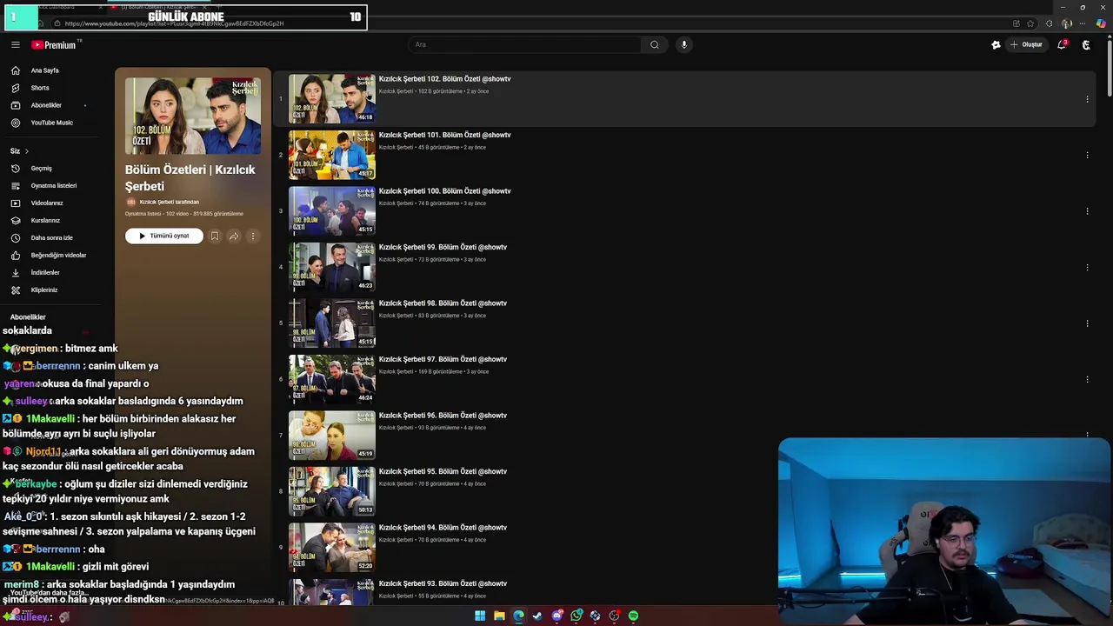Open Discord from the taskbar
Viewport: 1113px width, 626px height.
click(557, 616)
